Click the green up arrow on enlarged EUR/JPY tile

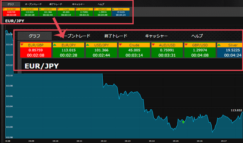point(55,45)
